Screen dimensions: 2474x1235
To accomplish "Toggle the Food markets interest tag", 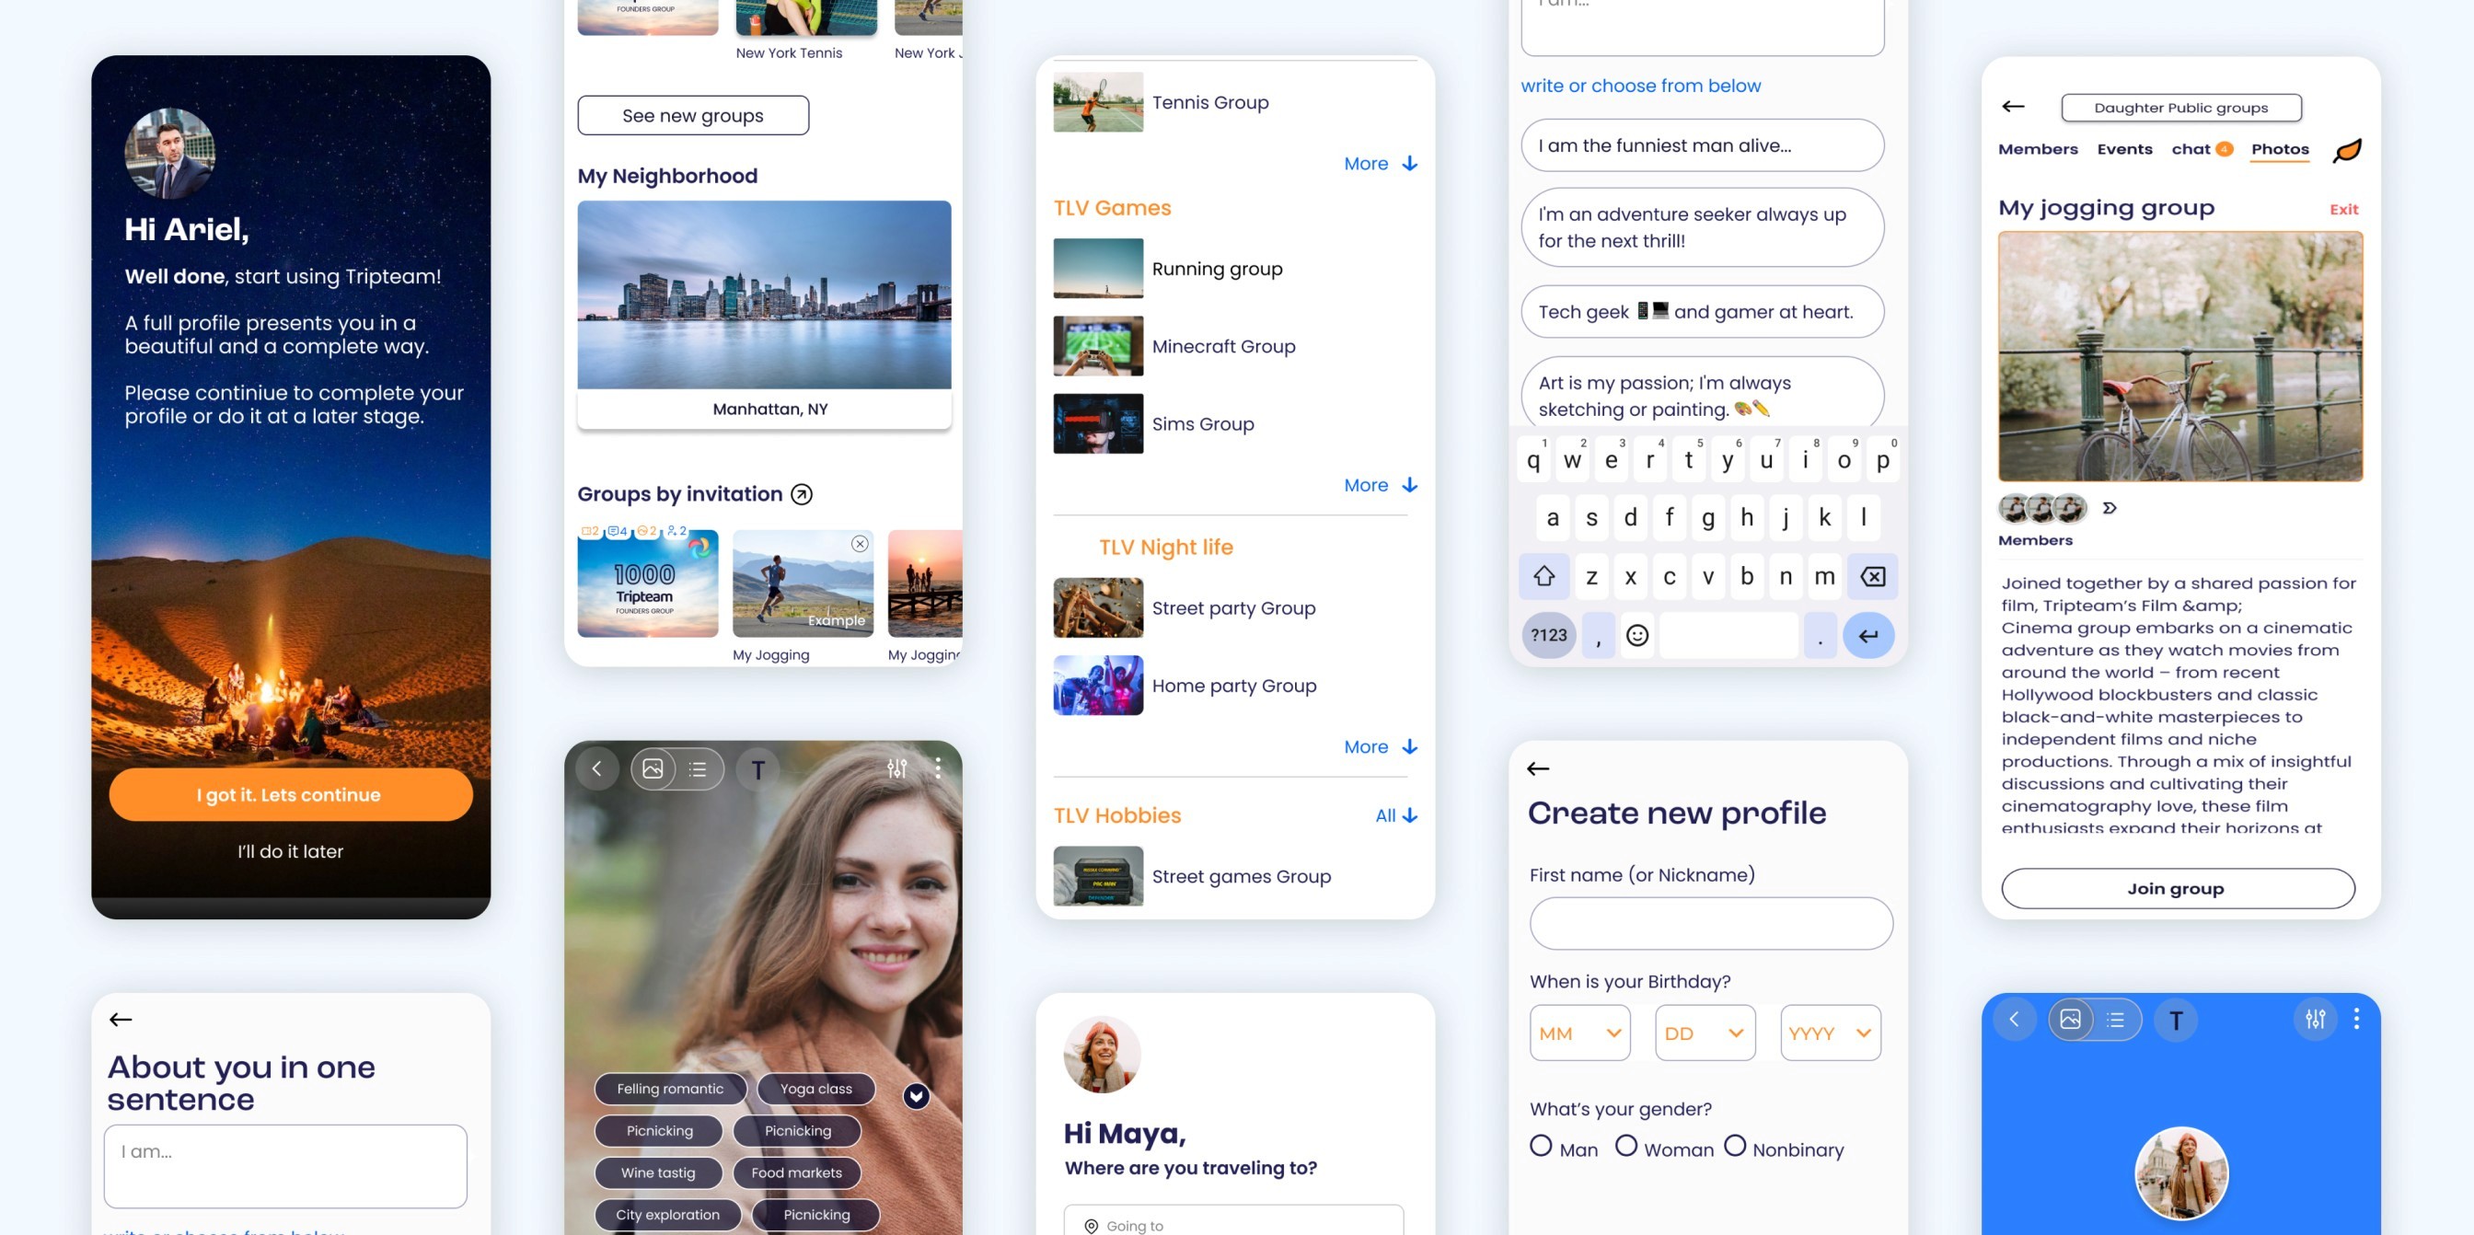I will pos(796,1172).
